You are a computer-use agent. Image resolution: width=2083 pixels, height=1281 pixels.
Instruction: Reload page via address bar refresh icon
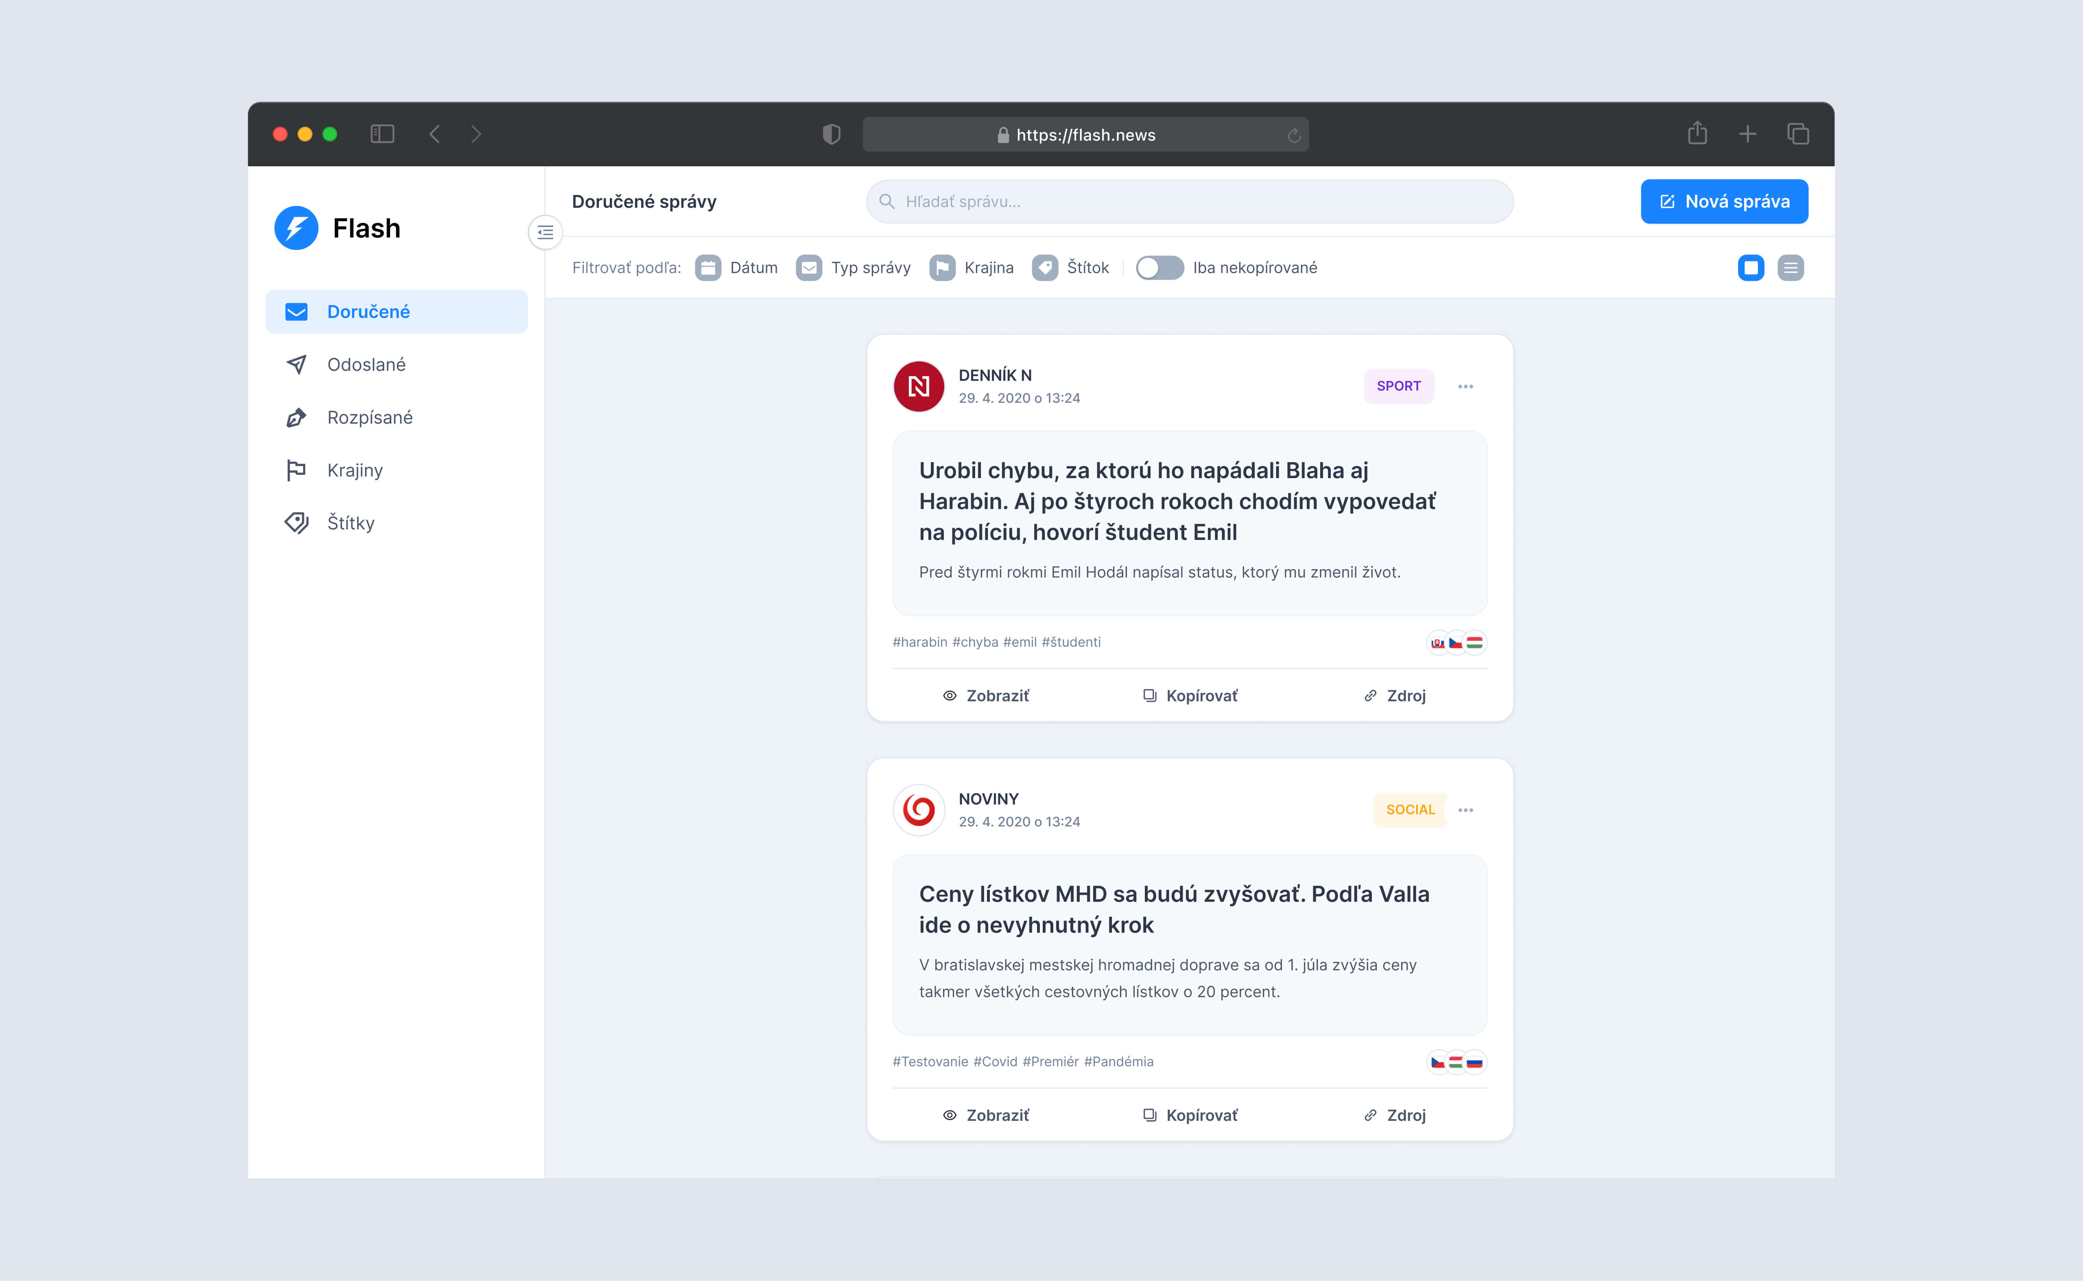click(1294, 135)
